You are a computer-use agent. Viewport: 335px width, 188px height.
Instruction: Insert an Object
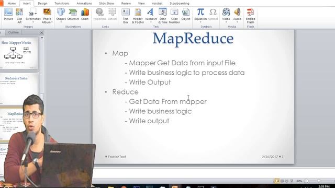coord(186,15)
